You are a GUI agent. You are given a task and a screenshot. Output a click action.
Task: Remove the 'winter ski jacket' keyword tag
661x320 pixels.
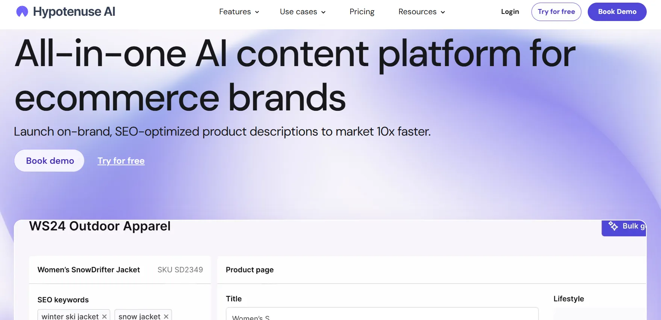pos(104,317)
